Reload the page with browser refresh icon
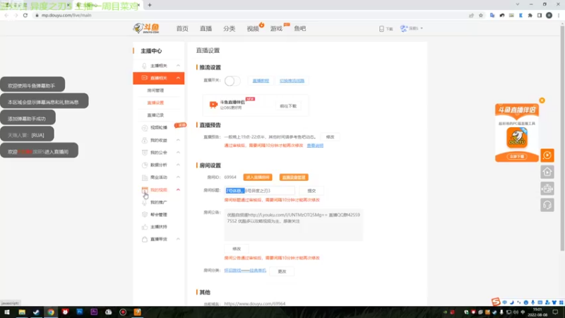 click(25, 15)
